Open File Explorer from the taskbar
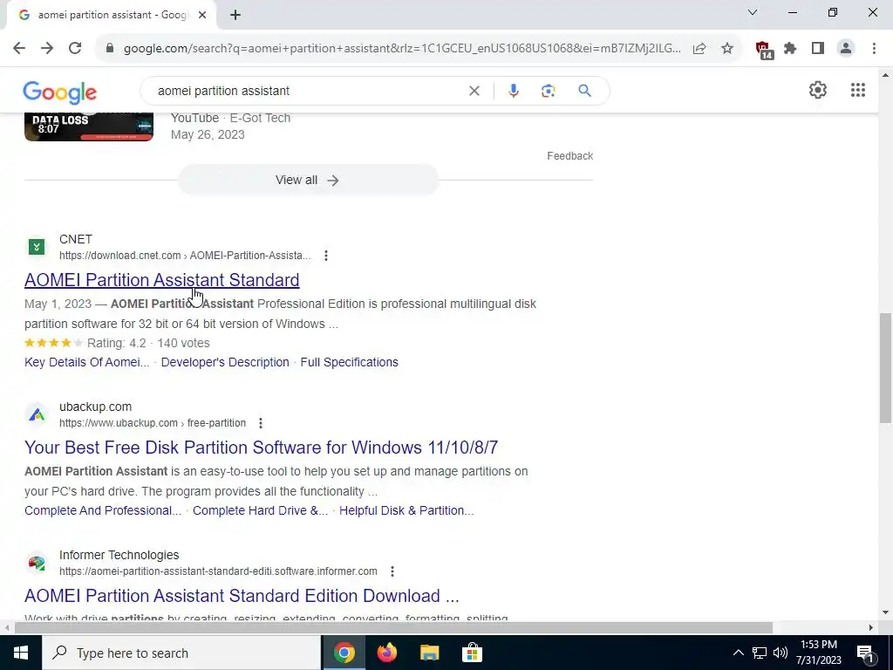Image resolution: width=893 pixels, height=670 pixels. click(x=429, y=653)
